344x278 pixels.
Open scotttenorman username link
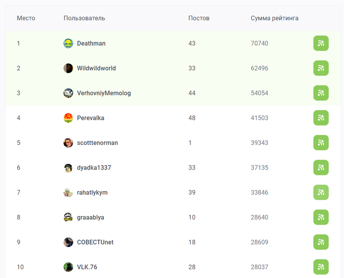tap(97, 143)
